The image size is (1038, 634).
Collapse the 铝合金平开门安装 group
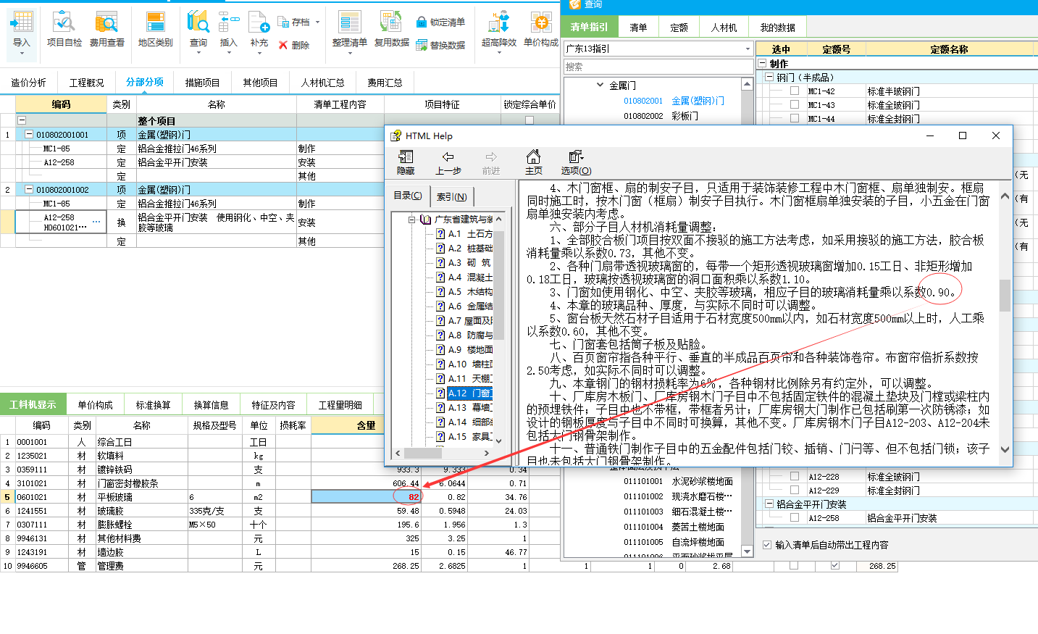click(769, 504)
